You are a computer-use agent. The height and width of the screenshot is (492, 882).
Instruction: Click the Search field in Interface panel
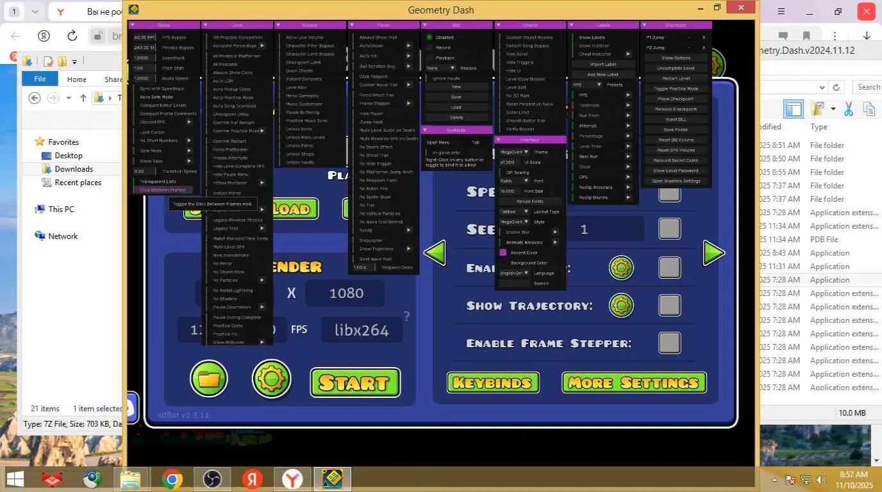(x=514, y=283)
